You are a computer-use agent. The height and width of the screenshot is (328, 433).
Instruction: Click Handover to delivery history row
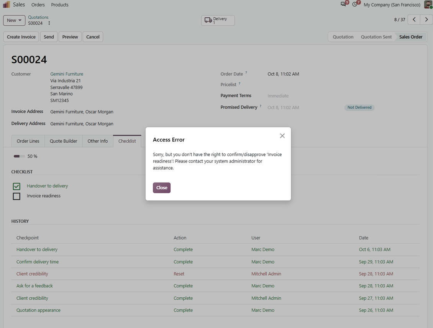click(215, 249)
